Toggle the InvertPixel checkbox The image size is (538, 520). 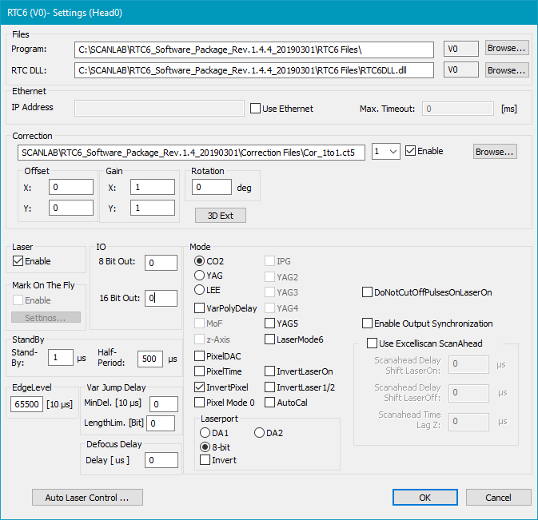pos(200,387)
